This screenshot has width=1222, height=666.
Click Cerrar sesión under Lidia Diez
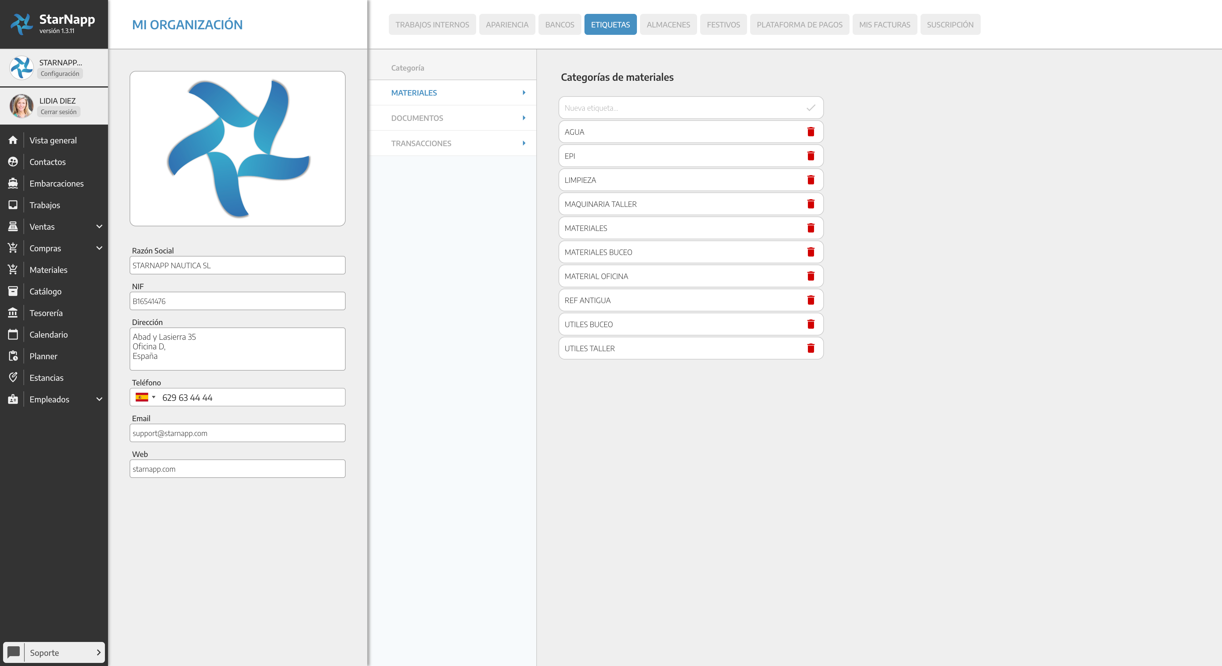(58, 112)
